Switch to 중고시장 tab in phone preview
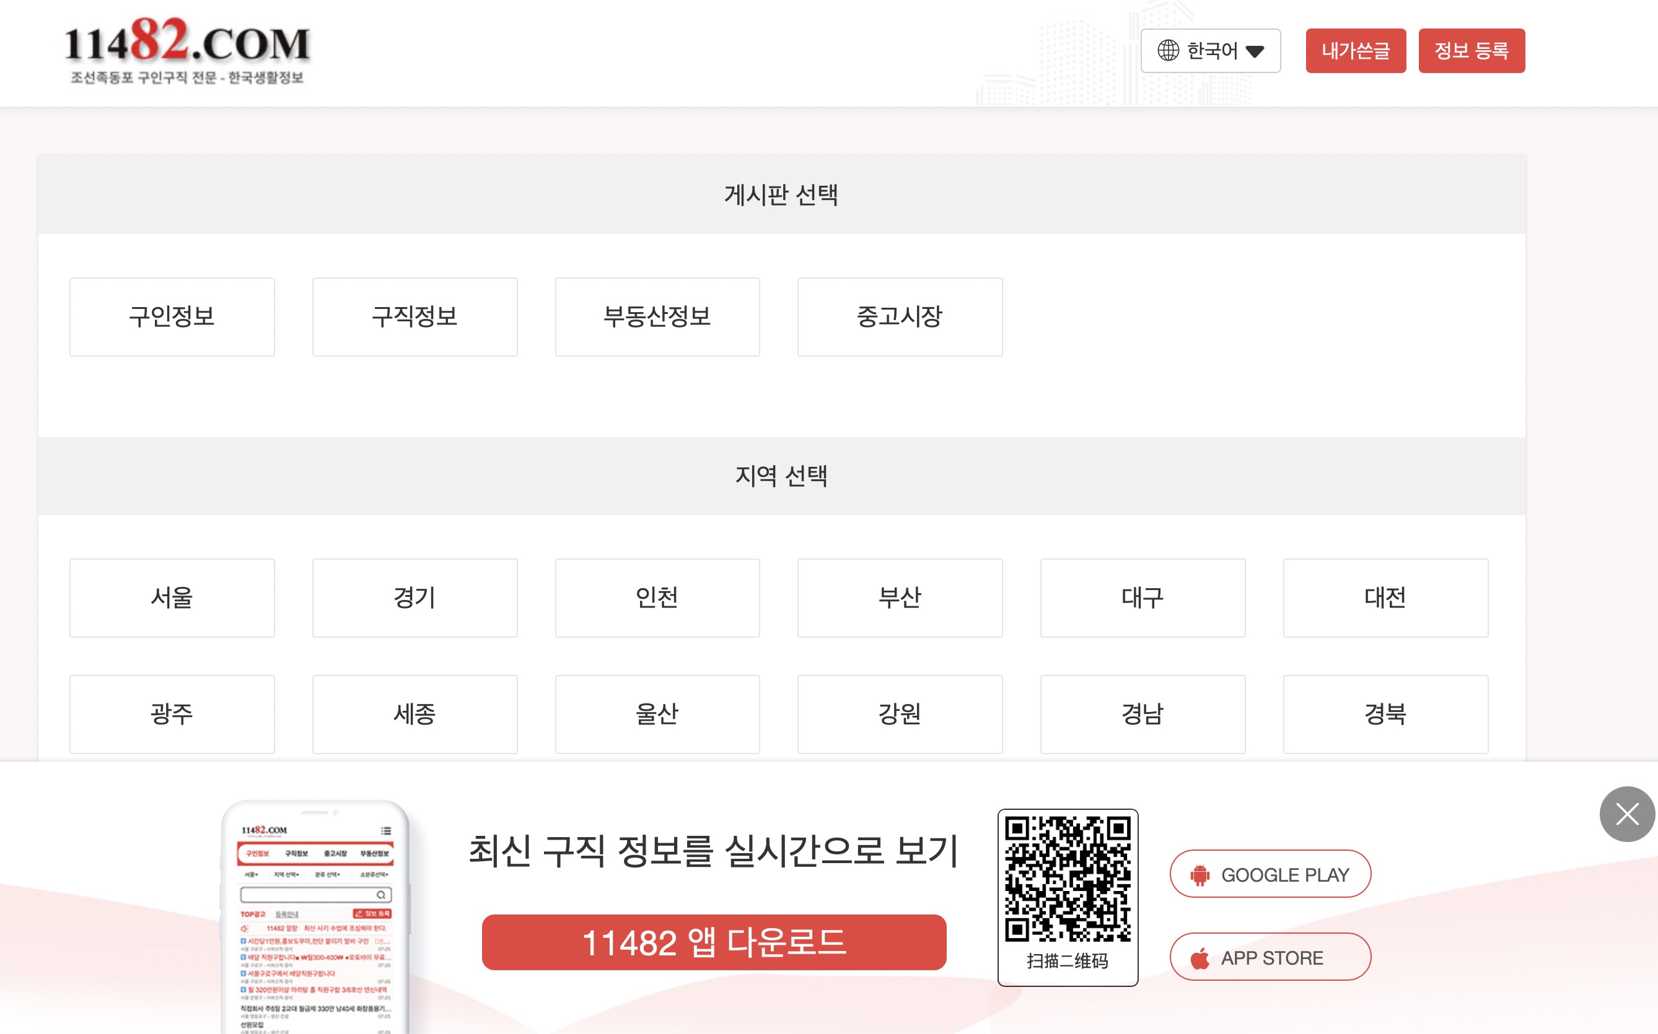Screen dimensions: 1658x1034 point(336,854)
